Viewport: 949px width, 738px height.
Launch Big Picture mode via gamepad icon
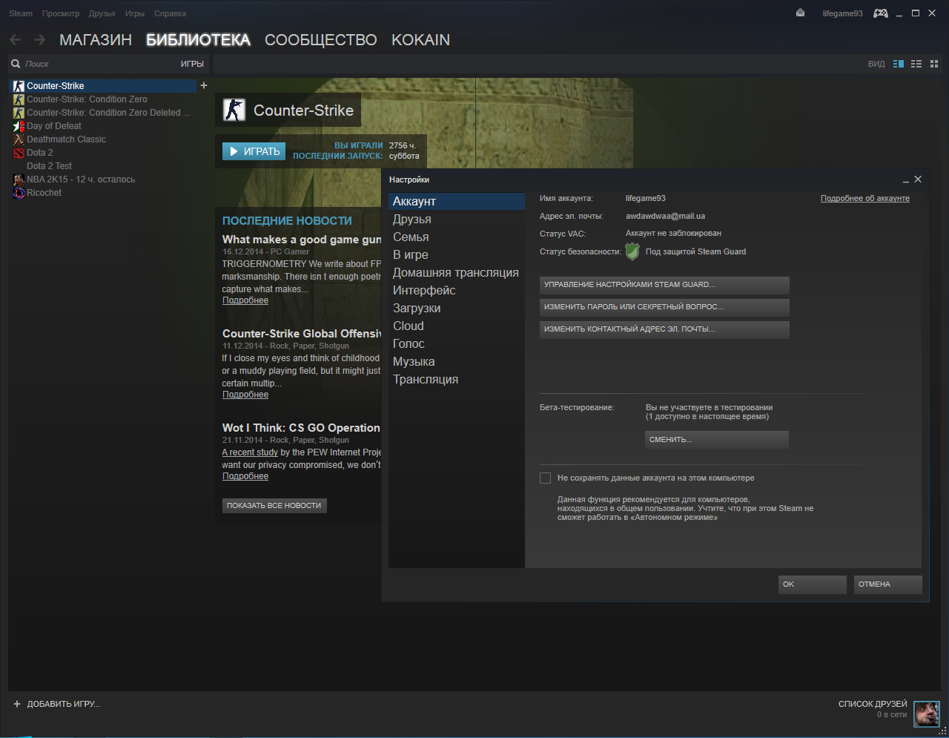click(x=881, y=13)
